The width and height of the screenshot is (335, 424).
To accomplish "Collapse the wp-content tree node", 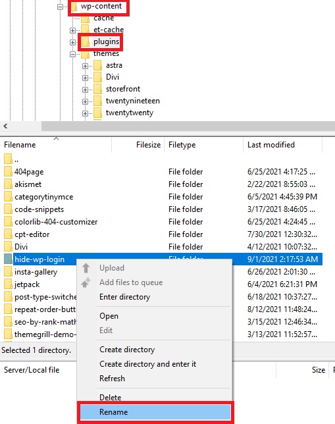I will [60, 7].
